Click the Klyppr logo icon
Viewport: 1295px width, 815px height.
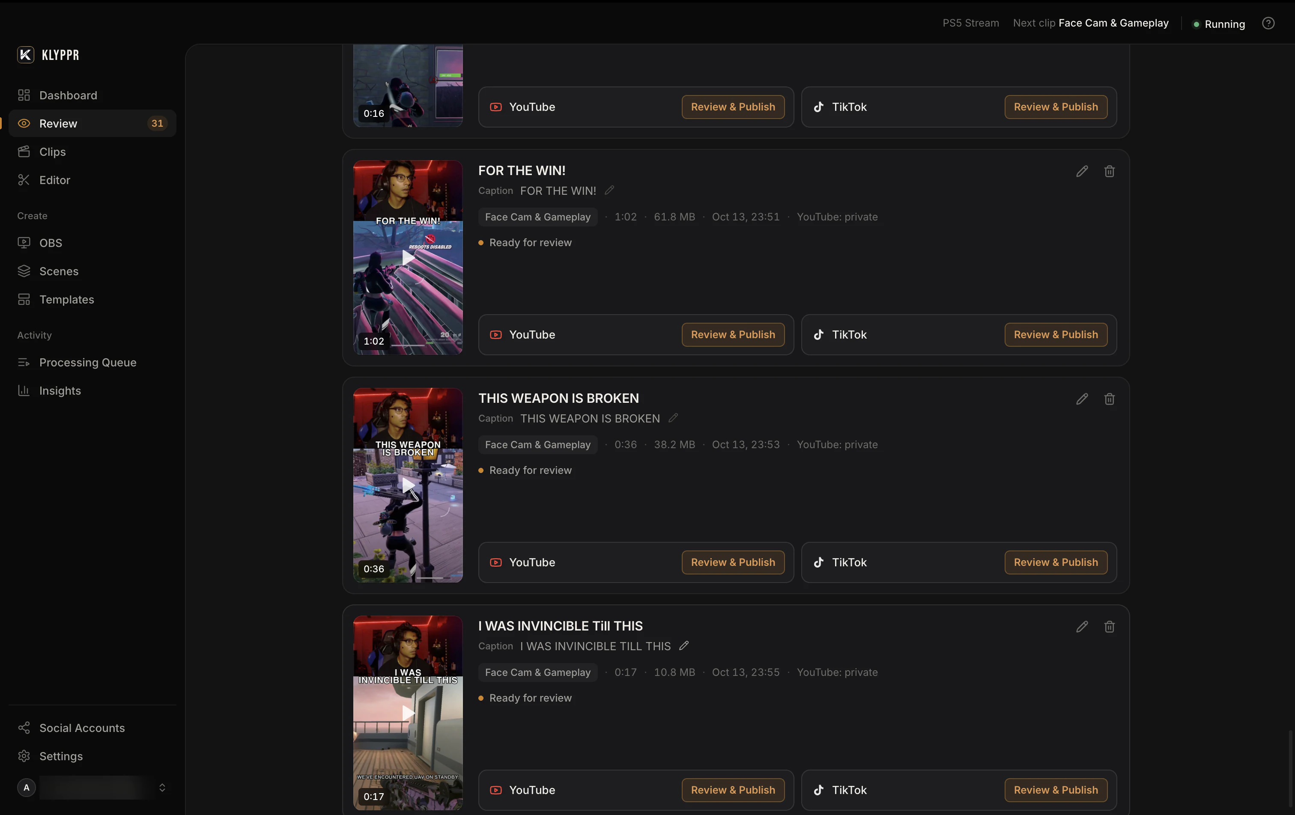coord(25,54)
